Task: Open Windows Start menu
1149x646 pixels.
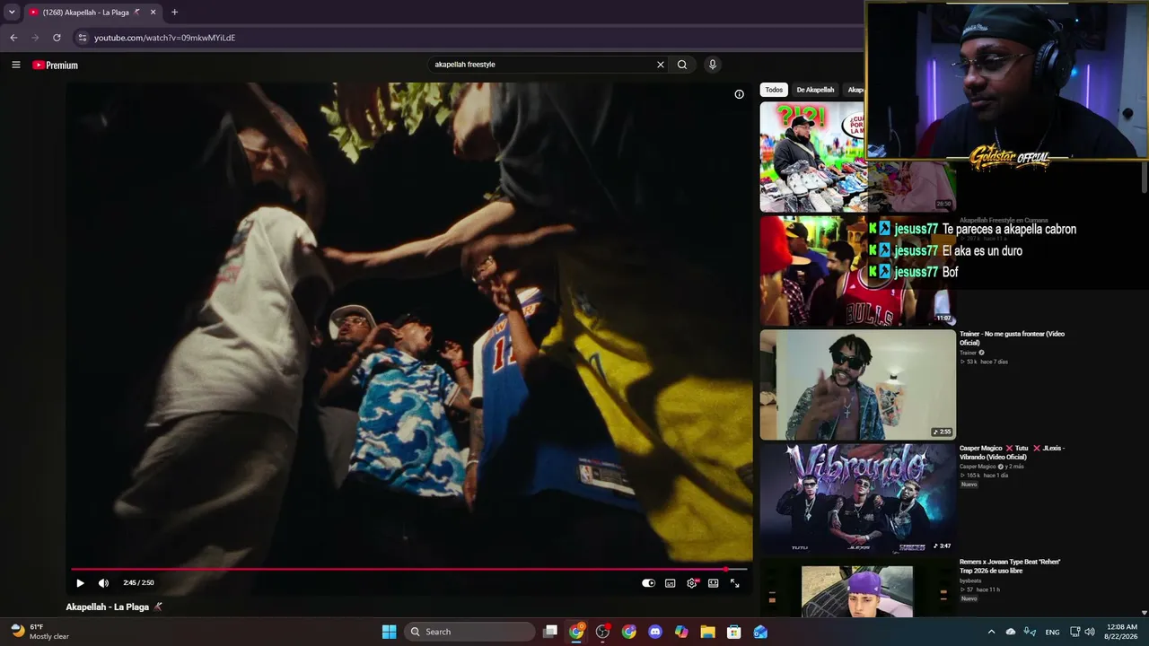Action: pyautogui.click(x=389, y=632)
